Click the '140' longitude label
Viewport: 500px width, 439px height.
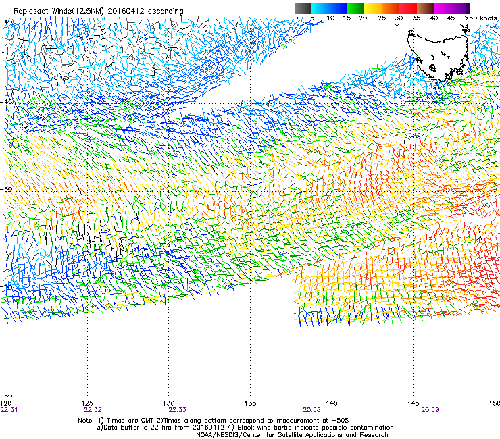click(x=332, y=403)
